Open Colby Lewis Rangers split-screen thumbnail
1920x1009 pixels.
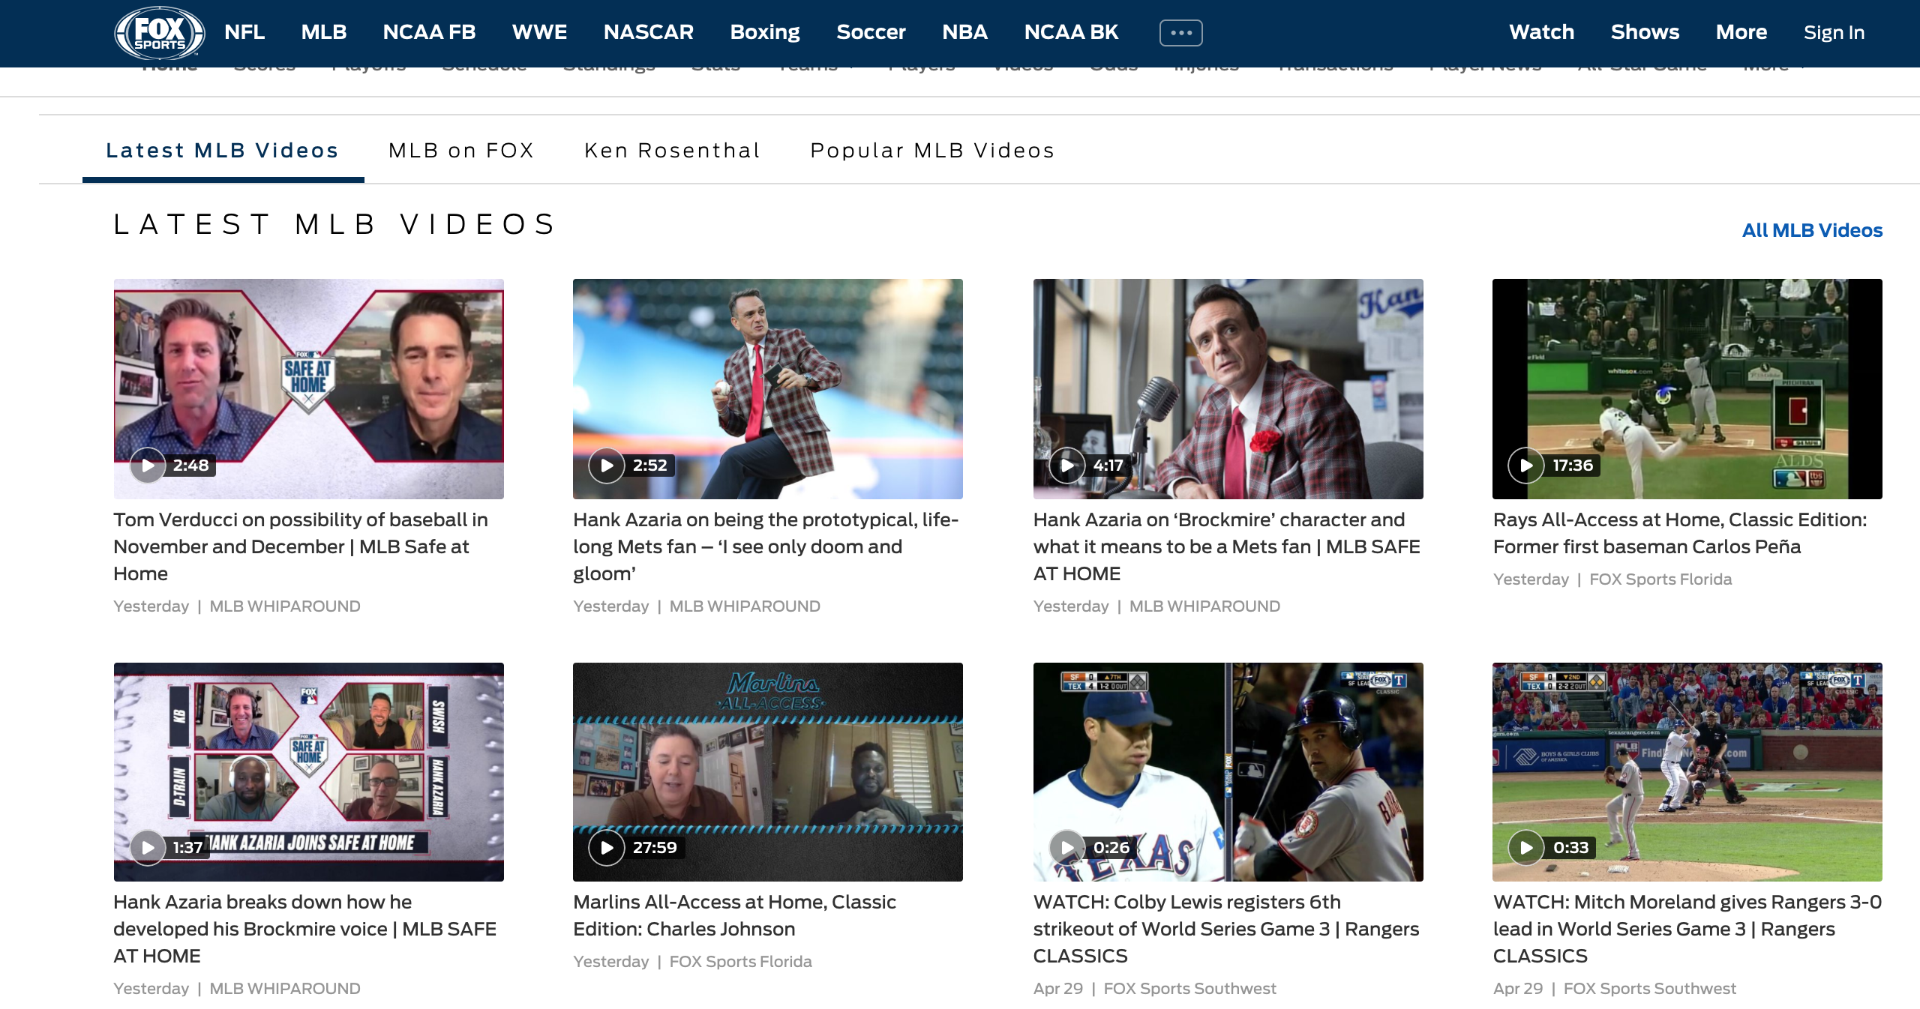coord(1228,772)
